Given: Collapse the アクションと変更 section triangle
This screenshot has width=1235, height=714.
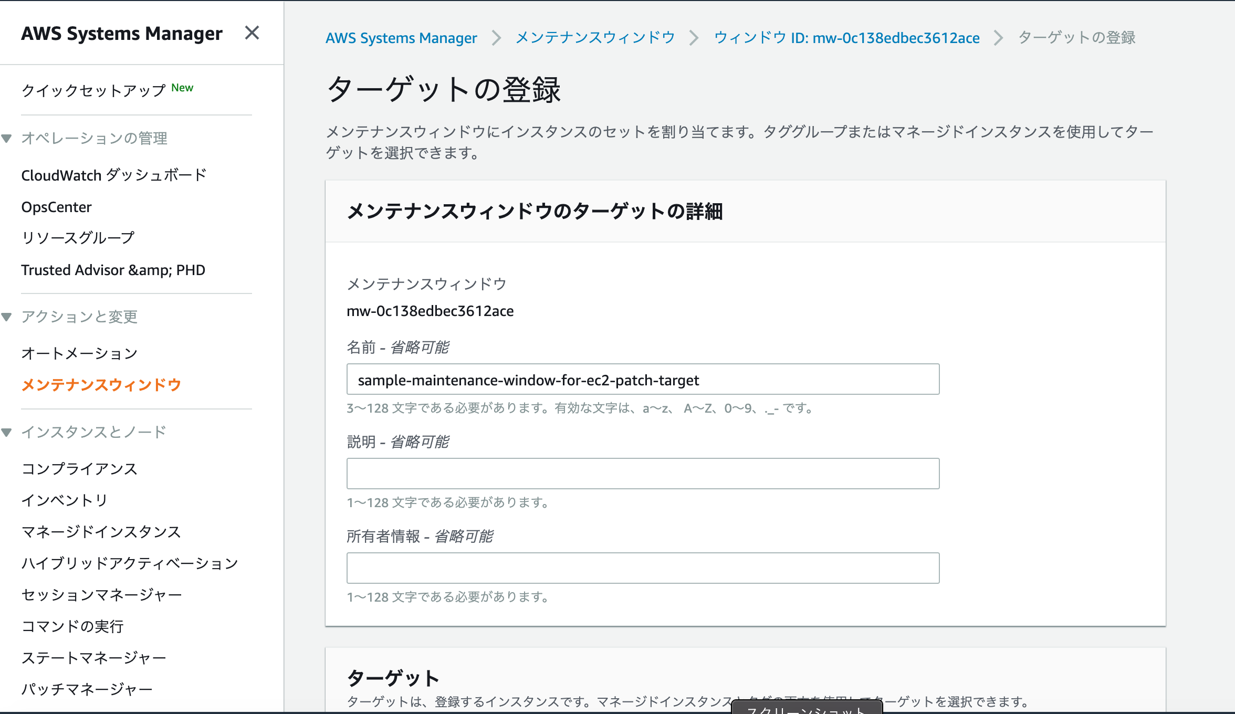Looking at the screenshot, I should tap(7, 317).
